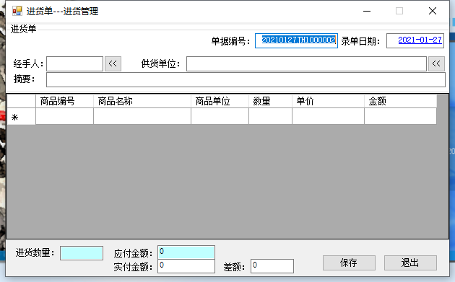Minimize the 进货单 window

pos(367,11)
